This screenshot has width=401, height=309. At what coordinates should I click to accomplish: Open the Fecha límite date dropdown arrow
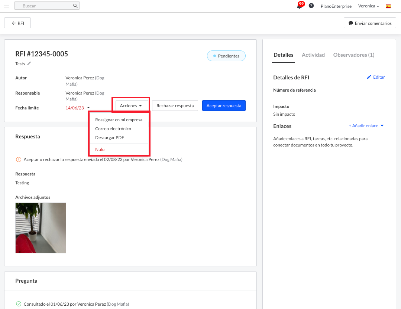[x=88, y=108]
